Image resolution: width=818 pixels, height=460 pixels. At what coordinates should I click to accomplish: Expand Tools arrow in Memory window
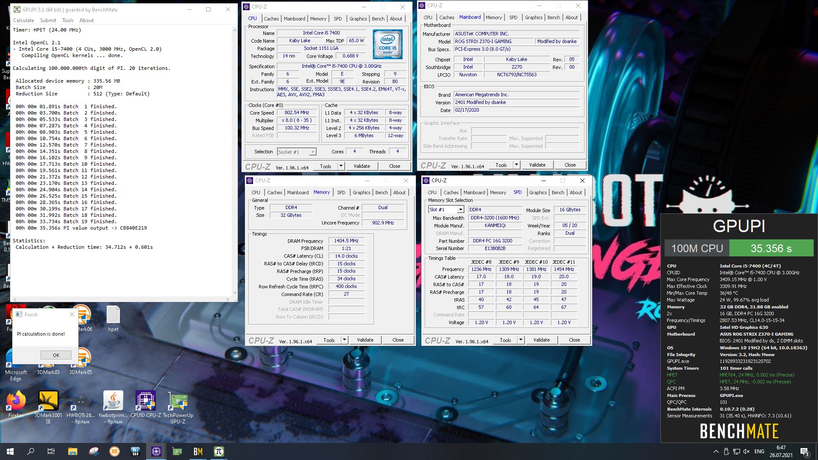point(344,340)
